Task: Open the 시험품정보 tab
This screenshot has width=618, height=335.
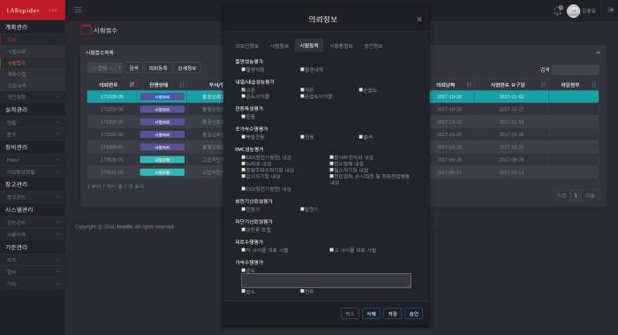Action: point(341,46)
